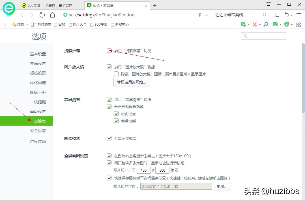Viewport: 305px width, 201px height.
Task: Click the options page search box
Action: click(x=263, y=36)
